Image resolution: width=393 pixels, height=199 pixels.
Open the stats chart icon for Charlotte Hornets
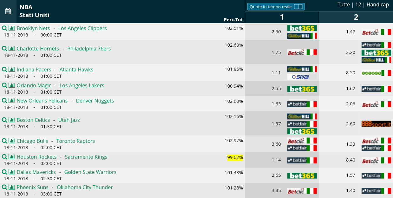12,49
